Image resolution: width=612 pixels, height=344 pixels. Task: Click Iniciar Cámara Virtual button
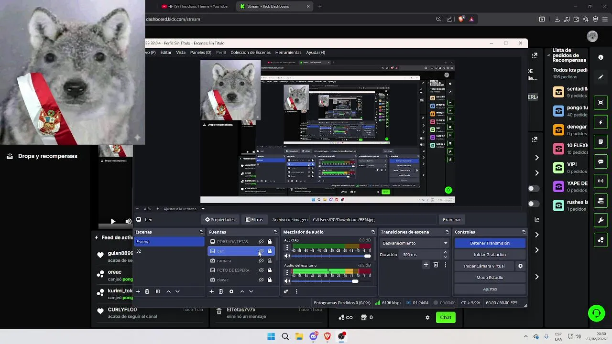coord(484,266)
